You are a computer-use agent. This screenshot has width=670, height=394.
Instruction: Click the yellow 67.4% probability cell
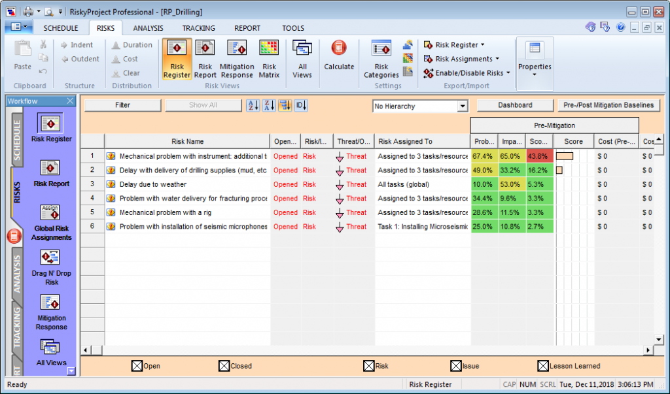[x=485, y=156]
